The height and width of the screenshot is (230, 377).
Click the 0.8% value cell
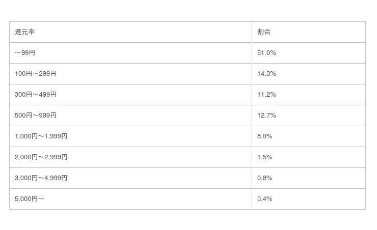coord(309,178)
